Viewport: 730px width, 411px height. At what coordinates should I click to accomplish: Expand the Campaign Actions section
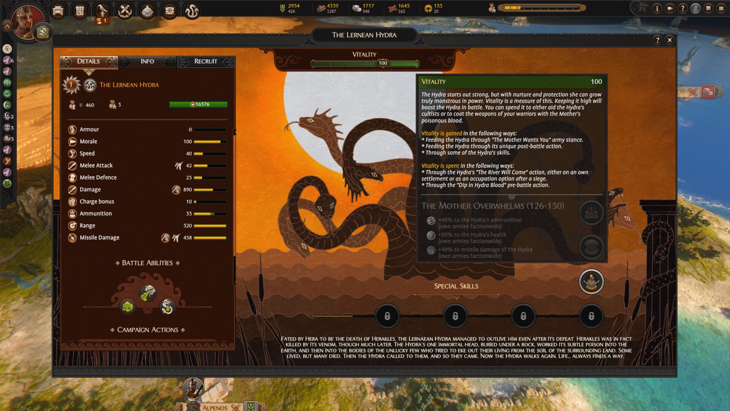pyautogui.click(x=148, y=330)
